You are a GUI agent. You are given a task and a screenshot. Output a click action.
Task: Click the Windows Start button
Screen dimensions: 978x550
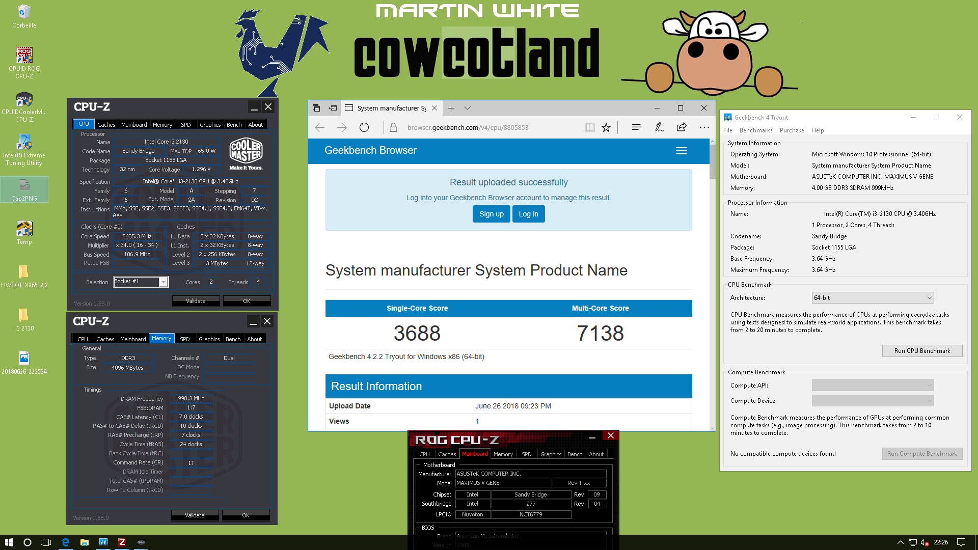[9, 542]
